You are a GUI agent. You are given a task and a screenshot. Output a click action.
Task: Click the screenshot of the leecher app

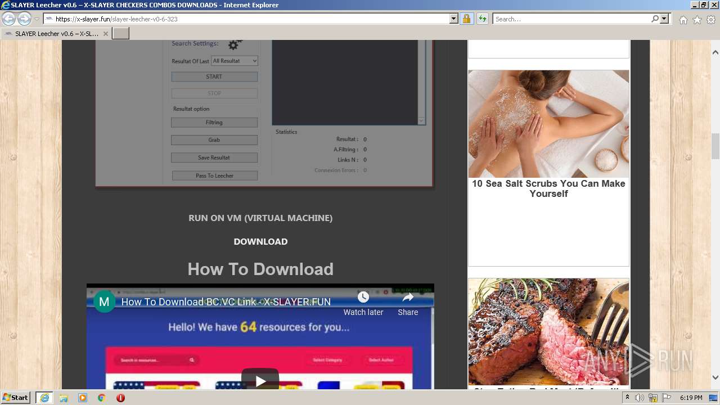click(x=264, y=112)
